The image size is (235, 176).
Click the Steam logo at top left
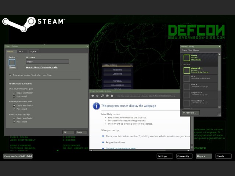tap(33, 24)
